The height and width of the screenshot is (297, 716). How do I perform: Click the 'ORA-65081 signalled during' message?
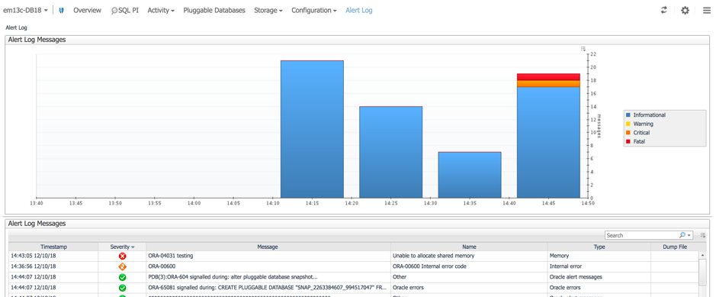268,288
